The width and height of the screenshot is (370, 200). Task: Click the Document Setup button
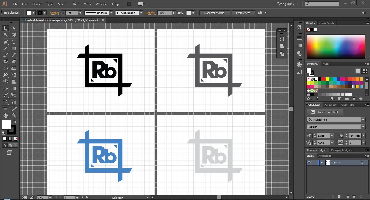coord(214,13)
